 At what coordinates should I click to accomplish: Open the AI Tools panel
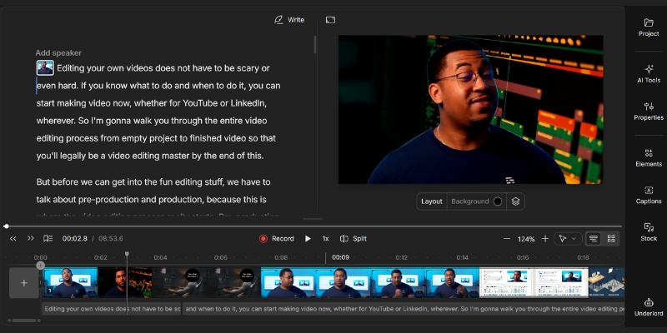coord(649,74)
